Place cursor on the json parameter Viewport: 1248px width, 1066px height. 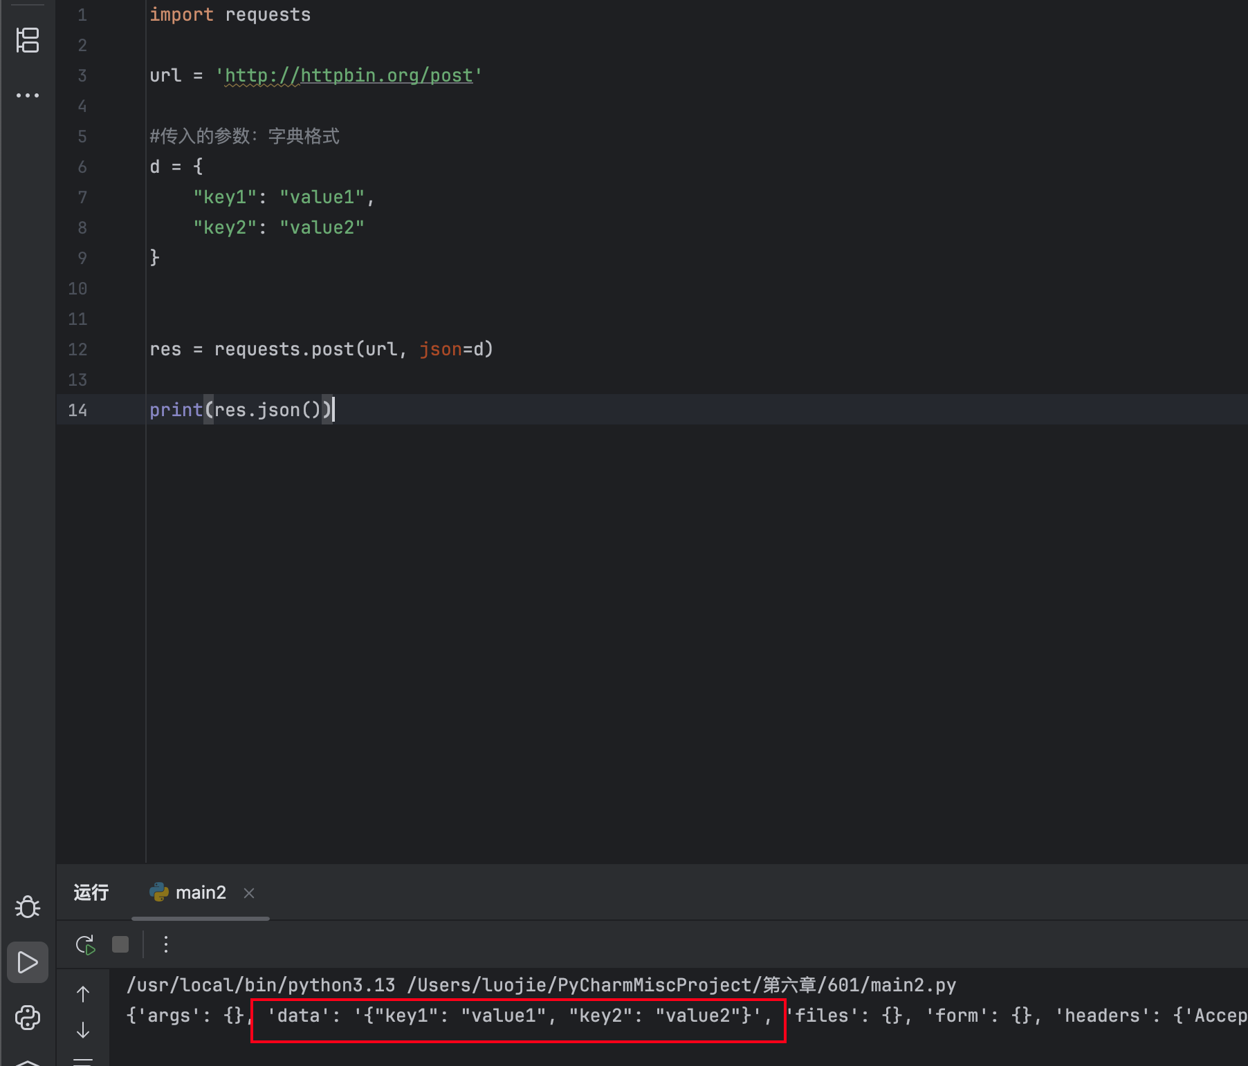(440, 350)
